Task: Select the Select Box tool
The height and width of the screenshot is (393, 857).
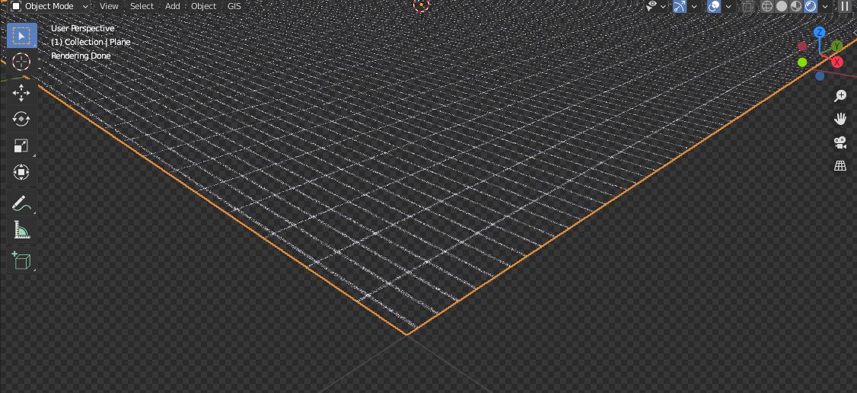Action: pyautogui.click(x=21, y=36)
